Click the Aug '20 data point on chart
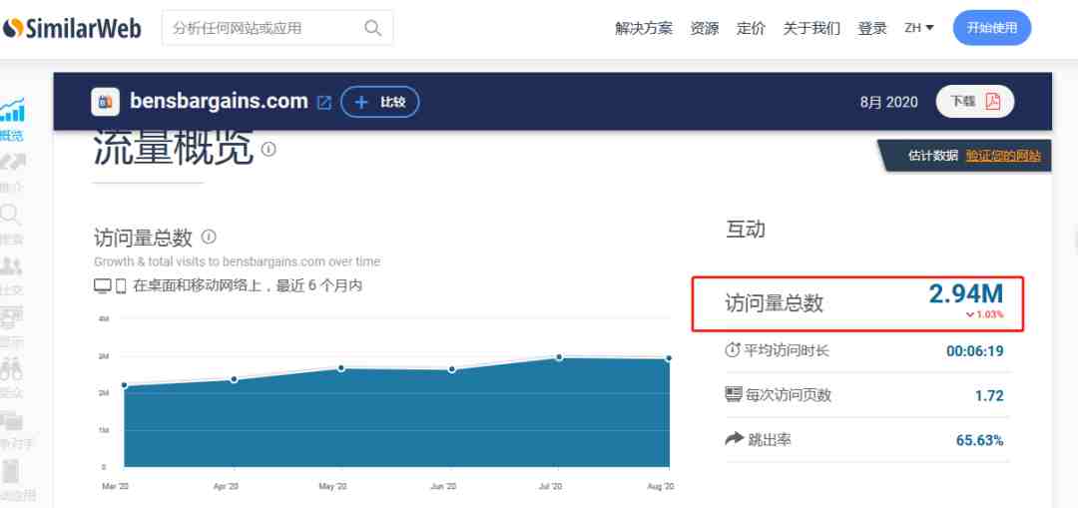 [x=668, y=359]
